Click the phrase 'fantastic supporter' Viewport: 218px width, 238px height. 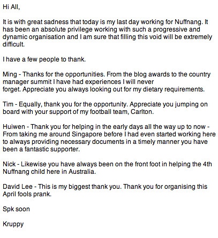click(x=51, y=149)
